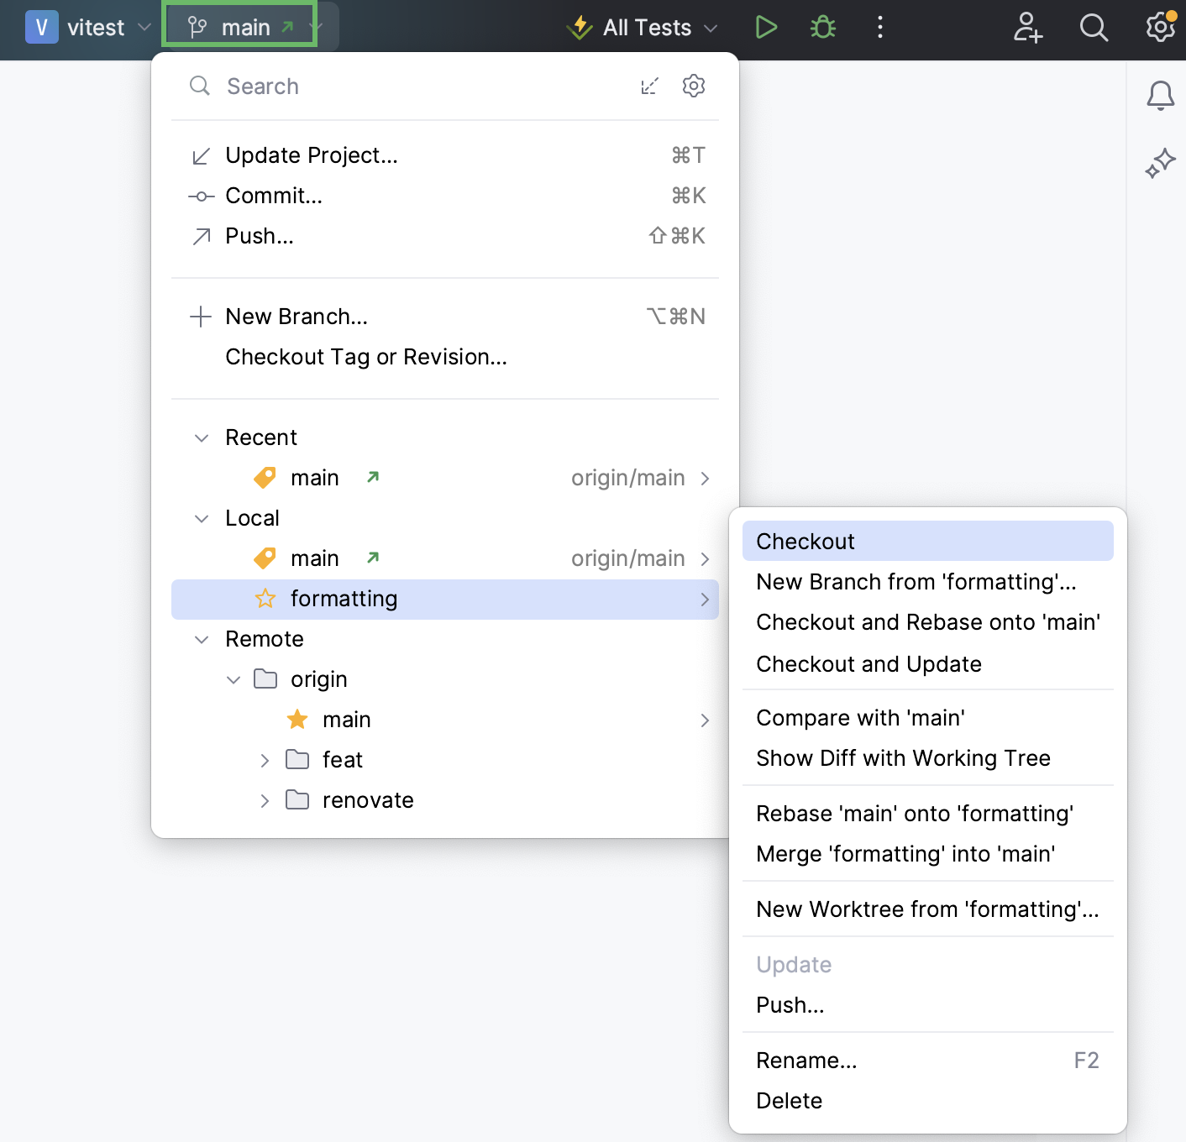Viewport: 1186px width, 1142px height.
Task: Toggle favorite star on formatting branch
Action: (x=265, y=599)
